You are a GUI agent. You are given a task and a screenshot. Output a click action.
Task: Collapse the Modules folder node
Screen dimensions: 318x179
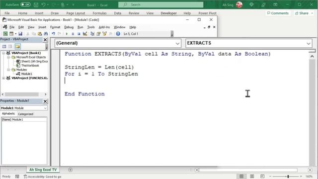pos(8,70)
